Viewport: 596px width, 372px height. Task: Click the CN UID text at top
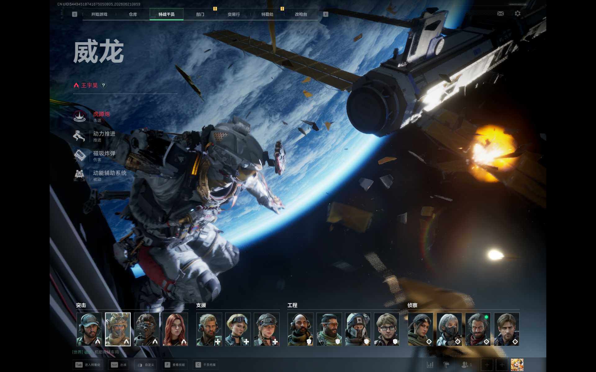(x=99, y=4)
